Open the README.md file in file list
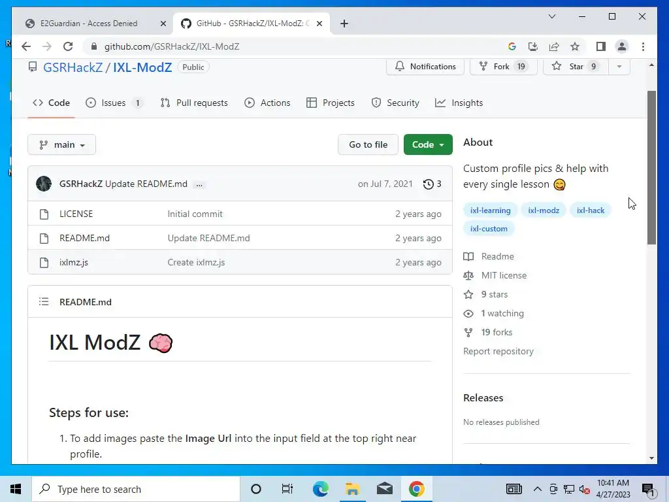Screen dimensions: 669x502 [84, 238]
